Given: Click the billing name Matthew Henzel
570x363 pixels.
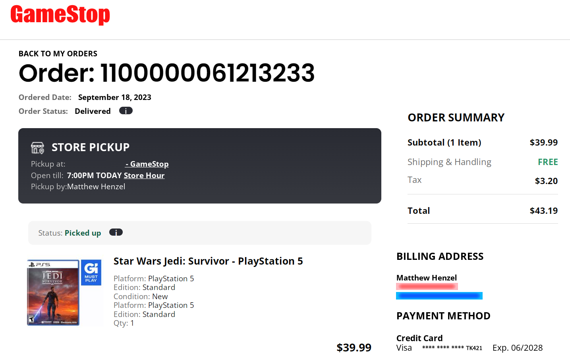Looking at the screenshot, I should (427, 278).
